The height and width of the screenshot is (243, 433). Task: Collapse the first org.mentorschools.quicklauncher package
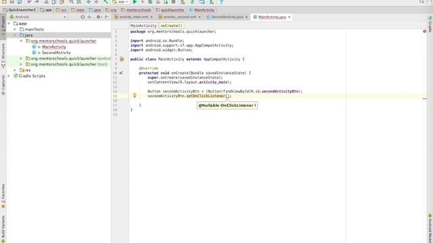tap(21, 40)
